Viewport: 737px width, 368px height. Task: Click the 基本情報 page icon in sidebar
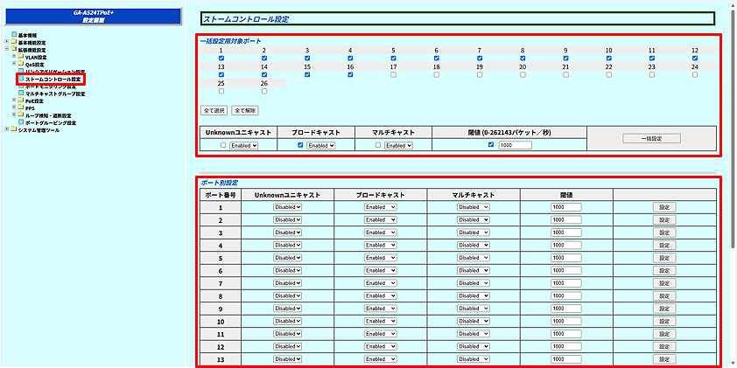[14, 35]
